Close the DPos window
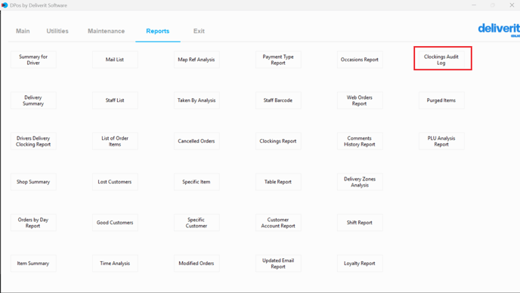520x293 pixels. (512, 5)
